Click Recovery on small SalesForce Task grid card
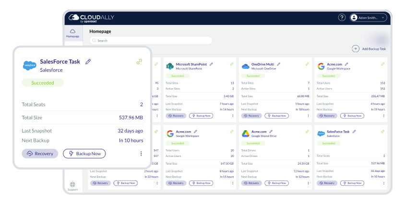The height and width of the screenshot is (203, 405). click(327, 183)
